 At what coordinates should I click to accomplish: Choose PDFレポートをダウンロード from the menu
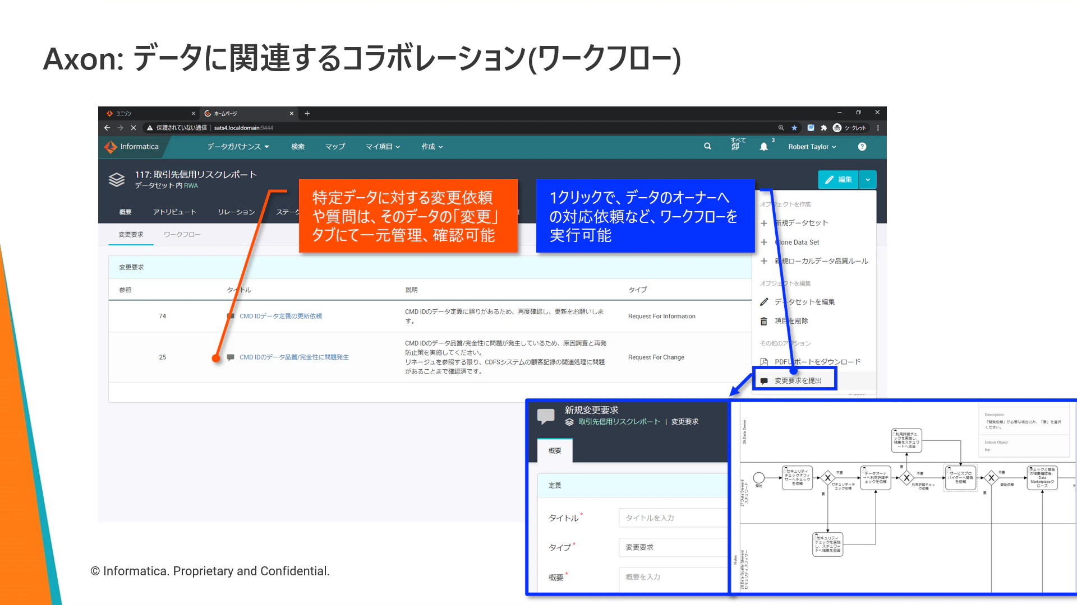817,362
